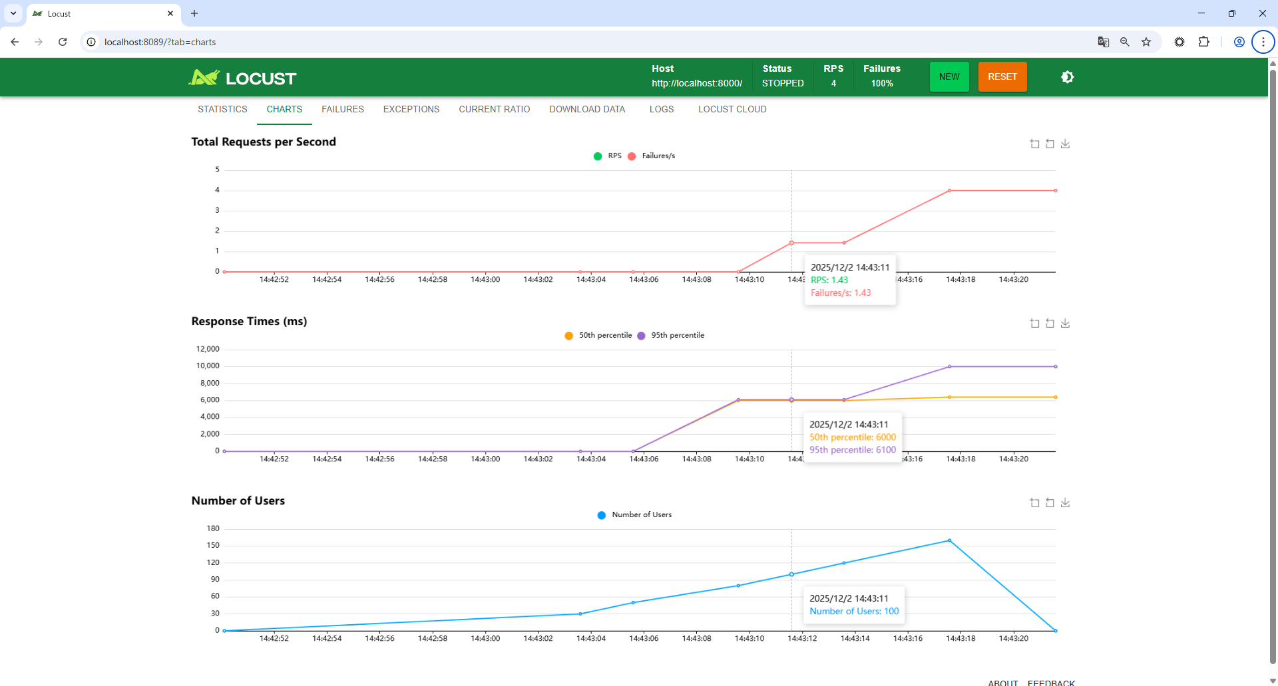Toggle dark mode using the sun/moon icon

coord(1068,76)
